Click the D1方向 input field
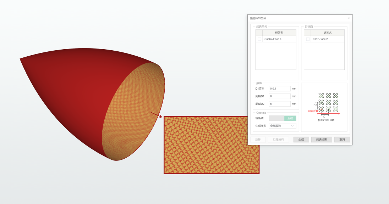Viewport: 389px width, 204px height. pyautogui.click(x=280, y=89)
